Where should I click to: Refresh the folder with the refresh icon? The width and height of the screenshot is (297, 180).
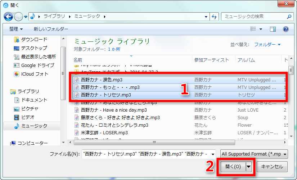214,17
